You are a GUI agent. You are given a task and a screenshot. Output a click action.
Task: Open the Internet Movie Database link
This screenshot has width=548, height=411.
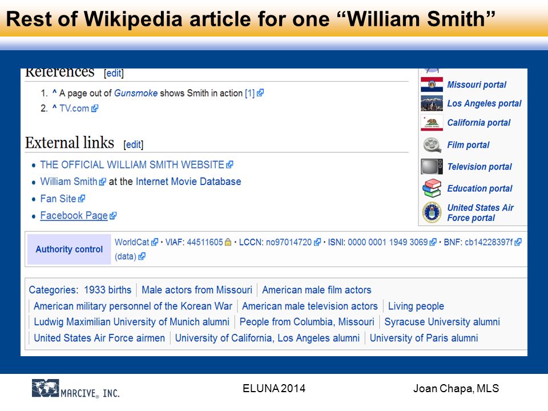tap(188, 182)
